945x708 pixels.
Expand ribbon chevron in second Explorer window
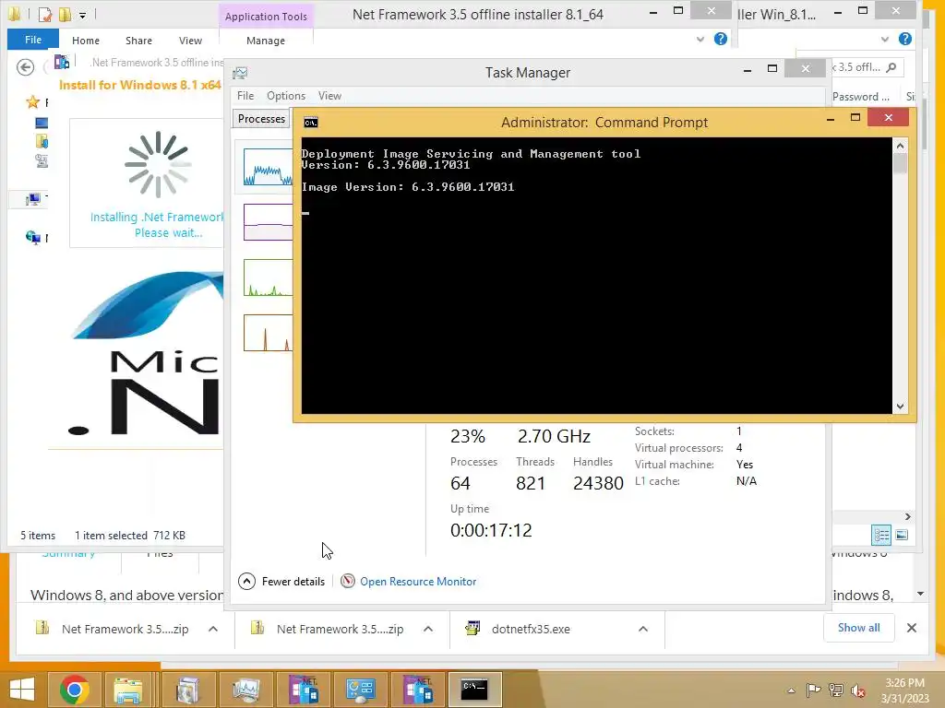click(885, 39)
